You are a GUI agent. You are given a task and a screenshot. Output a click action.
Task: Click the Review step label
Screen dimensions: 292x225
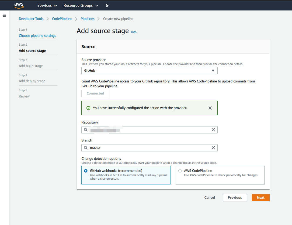[x=24, y=96]
